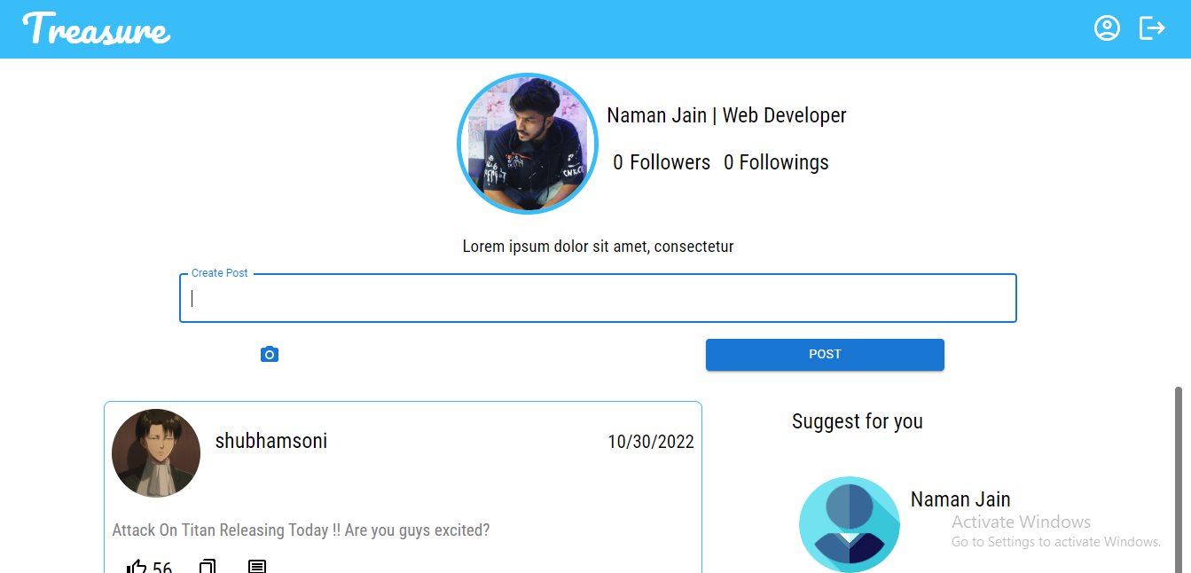Click the share icon on shubhamsoni's post
This screenshot has width=1191, height=573.
pos(208,566)
